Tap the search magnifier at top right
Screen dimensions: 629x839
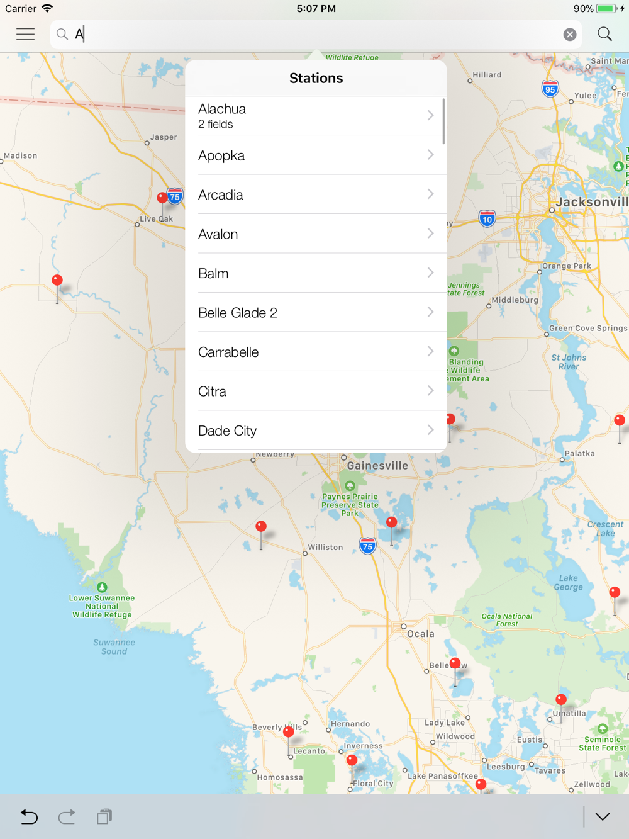[x=604, y=34]
